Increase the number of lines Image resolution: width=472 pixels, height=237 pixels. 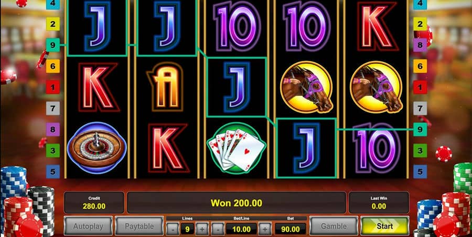click(202, 230)
